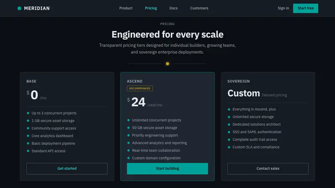This screenshot has width=335, height=188.
Task: Click the SOVEREIGN plan title
Action: point(238,81)
